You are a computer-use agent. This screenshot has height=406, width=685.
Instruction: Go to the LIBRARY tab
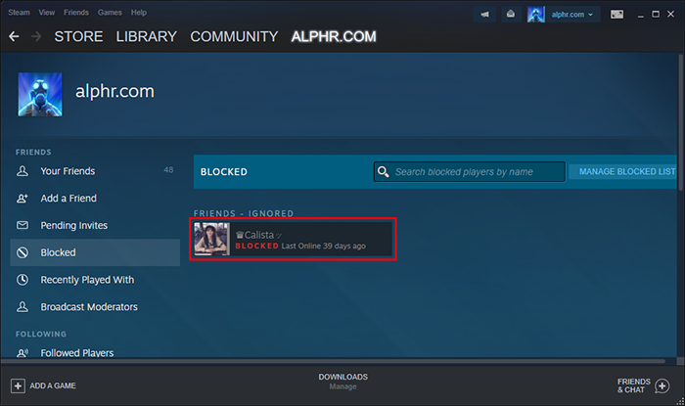pyautogui.click(x=147, y=36)
